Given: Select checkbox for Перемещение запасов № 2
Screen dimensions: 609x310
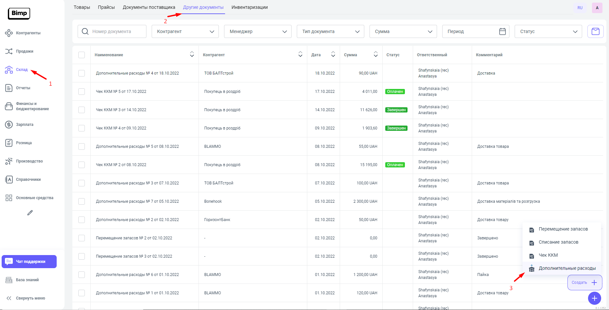Looking at the screenshot, I should click(x=82, y=238).
